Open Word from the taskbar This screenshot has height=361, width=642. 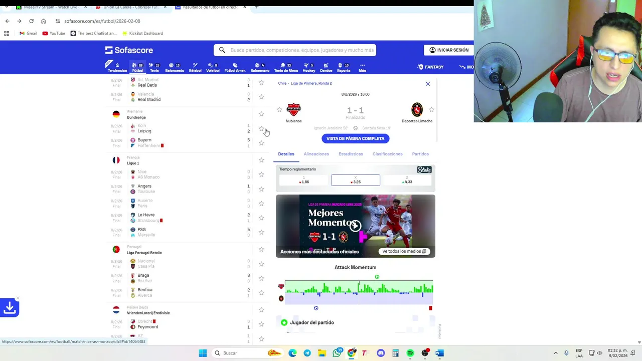tap(439, 353)
